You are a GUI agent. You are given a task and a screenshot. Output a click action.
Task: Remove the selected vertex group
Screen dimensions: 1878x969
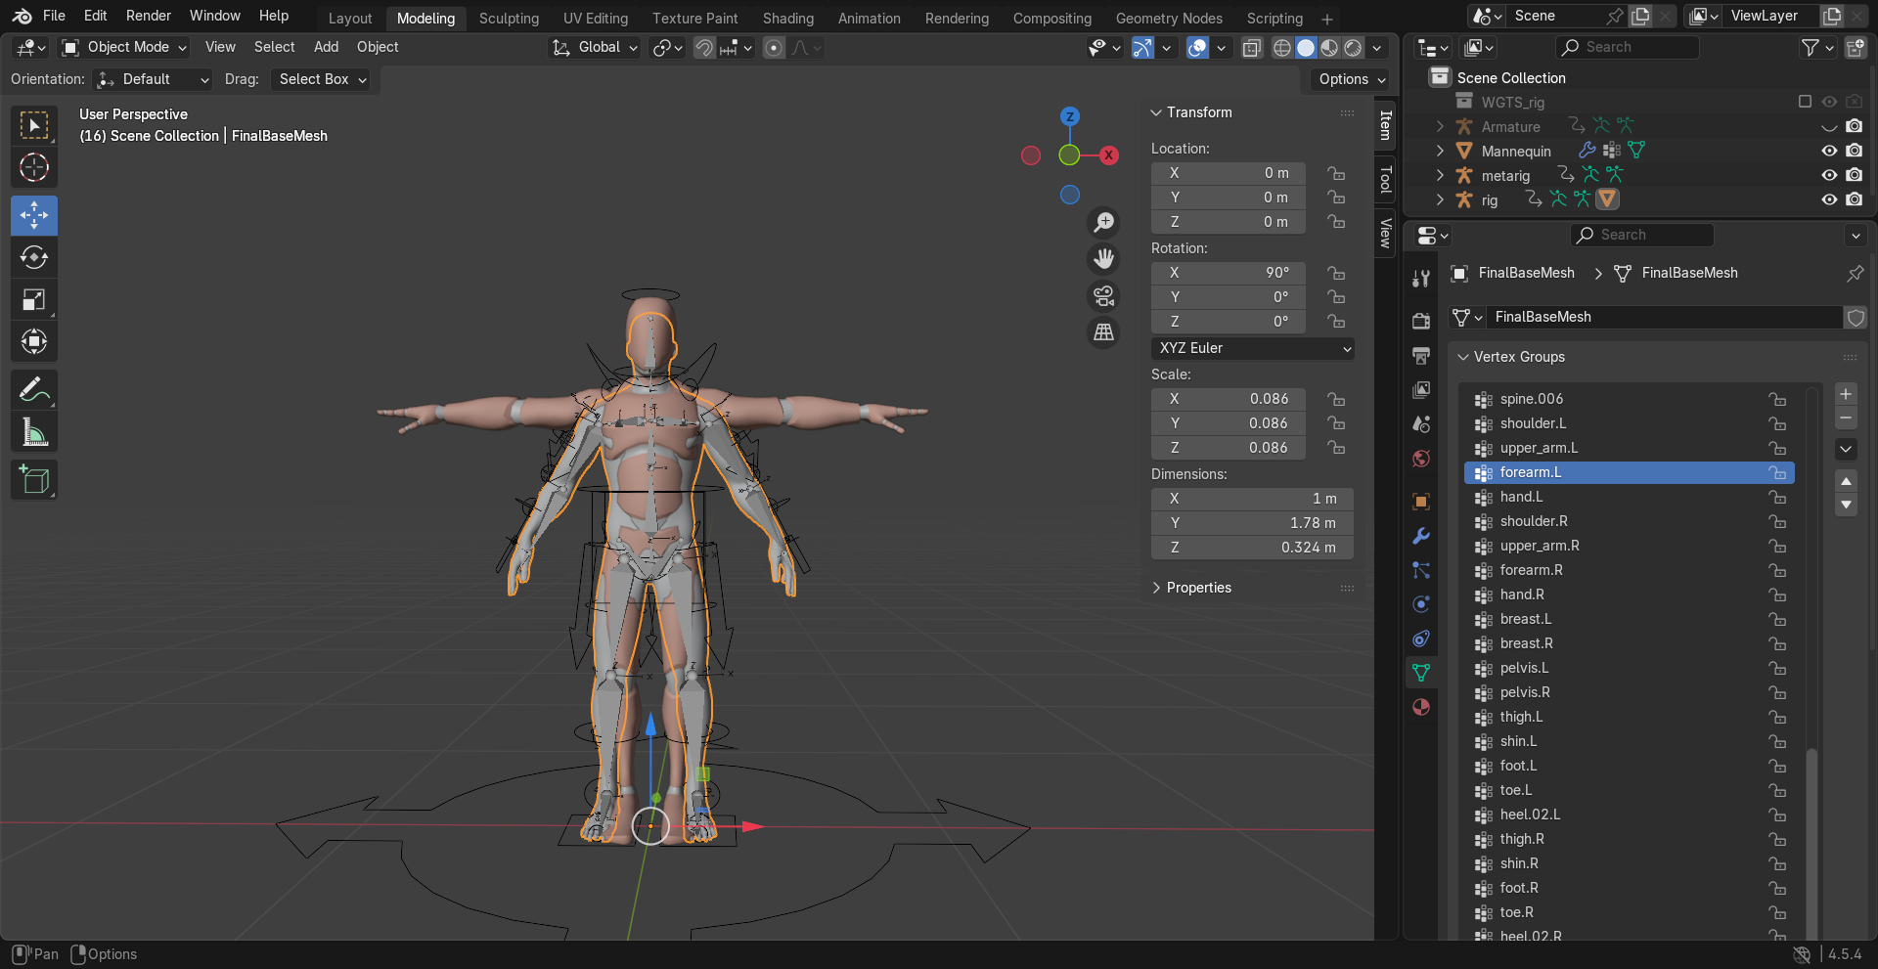1846,418
